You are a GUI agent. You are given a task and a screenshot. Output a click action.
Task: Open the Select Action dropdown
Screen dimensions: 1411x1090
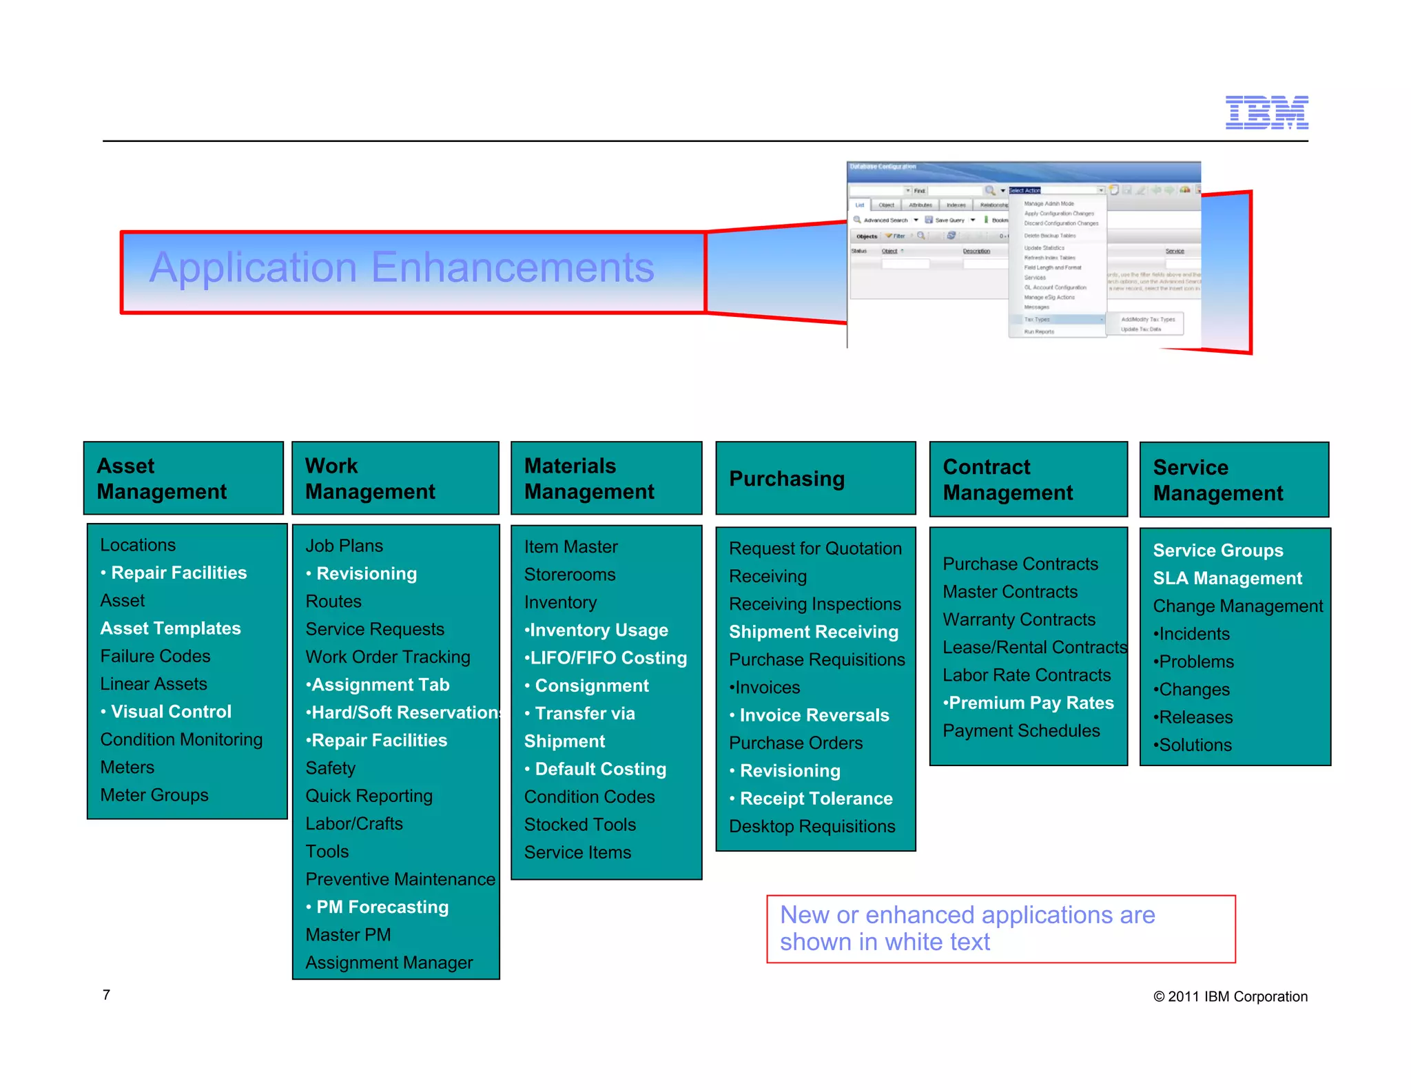(x=1100, y=190)
